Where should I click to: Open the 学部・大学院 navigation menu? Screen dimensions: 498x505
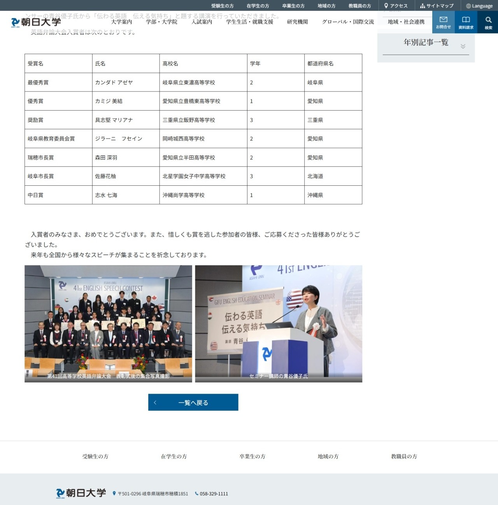pos(161,22)
